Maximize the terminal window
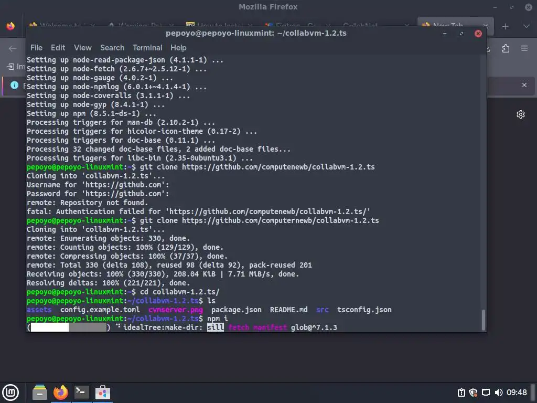The width and height of the screenshot is (537, 403). point(461,34)
